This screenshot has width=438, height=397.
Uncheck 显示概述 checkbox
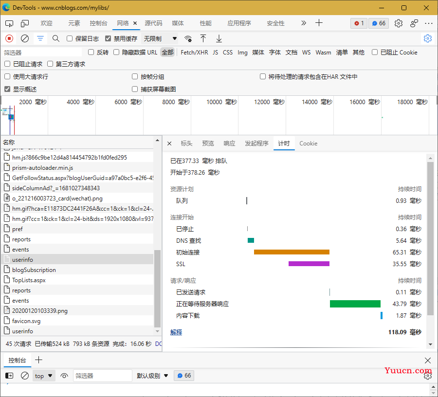pyautogui.click(x=7, y=89)
